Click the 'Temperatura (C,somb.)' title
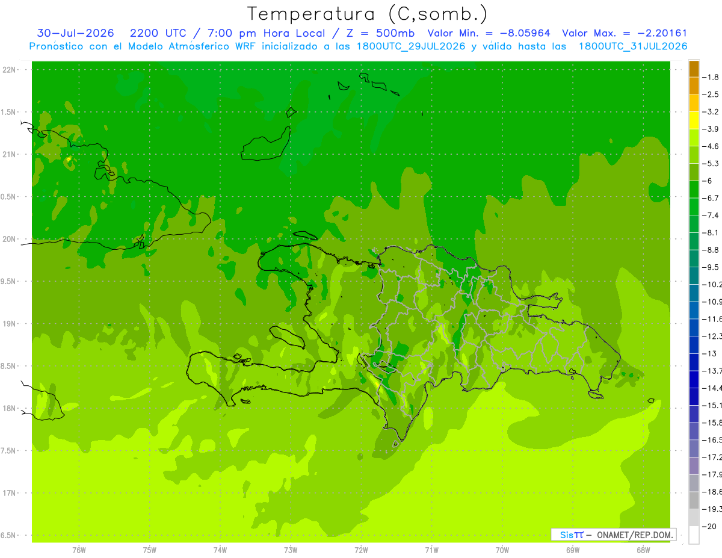Screen dimensions: 722x558 (368, 14)
